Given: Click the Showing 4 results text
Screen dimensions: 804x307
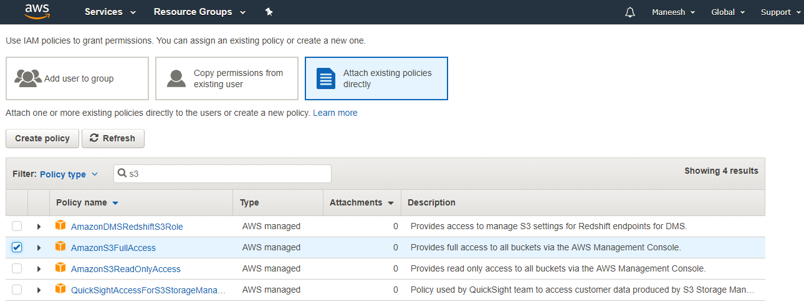Looking at the screenshot, I should pyautogui.click(x=721, y=171).
